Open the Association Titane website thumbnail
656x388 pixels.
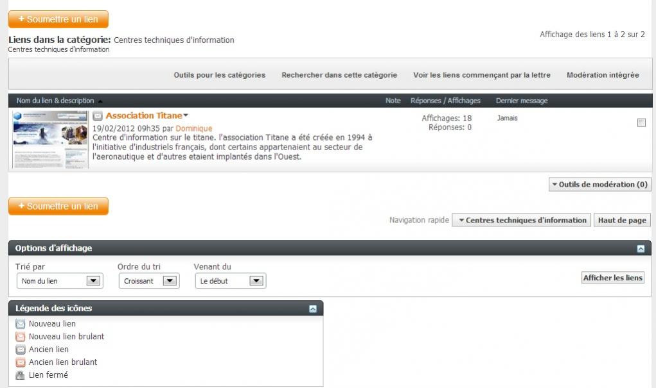pyautogui.click(x=50, y=139)
